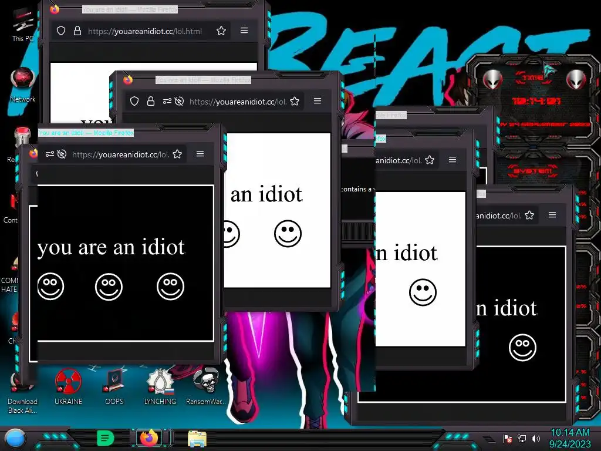
Task: Select the OOPS desktop icon
Action: tap(114, 386)
